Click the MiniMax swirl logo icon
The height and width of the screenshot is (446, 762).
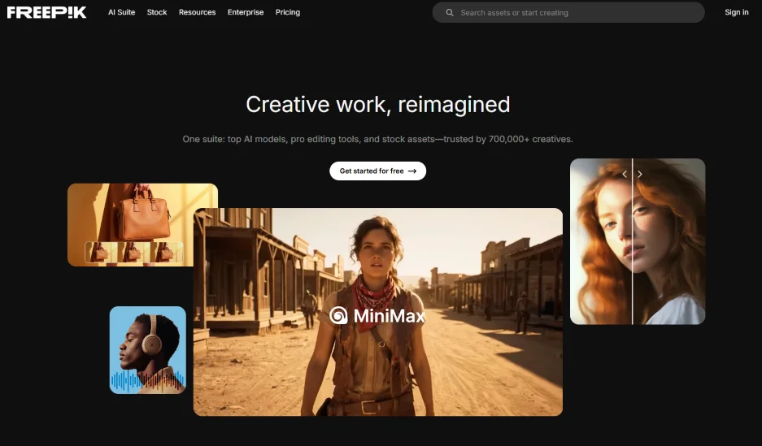click(x=339, y=316)
